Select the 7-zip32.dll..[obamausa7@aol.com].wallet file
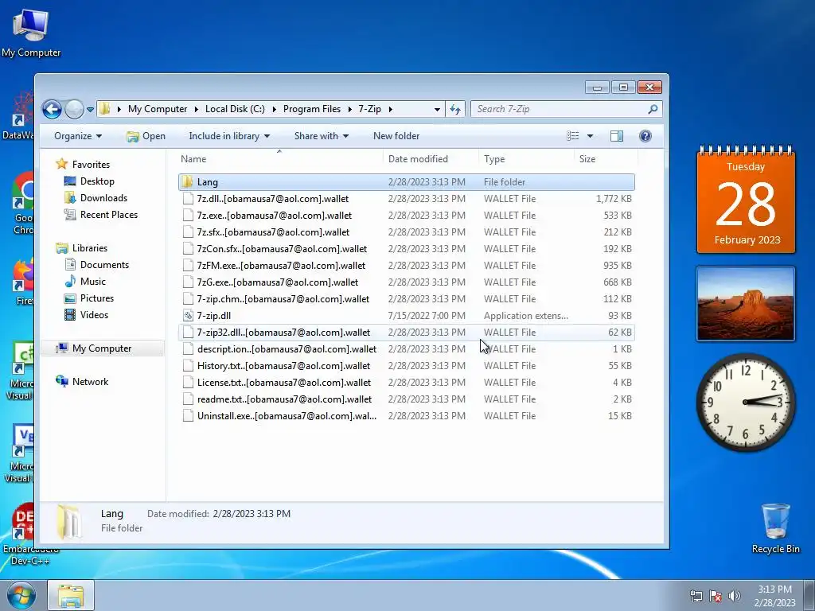The width and height of the screenshot is (815, 611). pyautogui.click(x=407, y=333)
